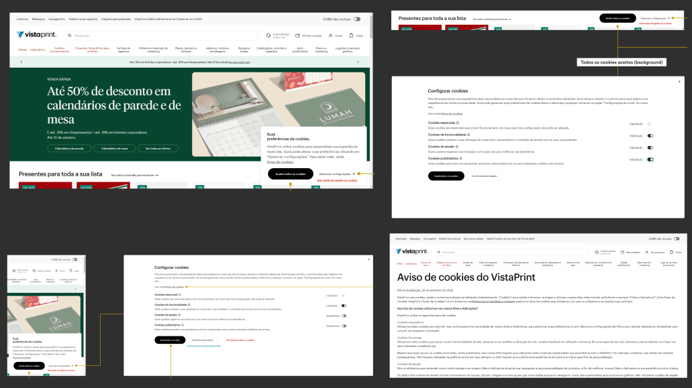
Task: Open Logotipo e serviços gráficos menu, main homepage
Action: tap(347, 50)
